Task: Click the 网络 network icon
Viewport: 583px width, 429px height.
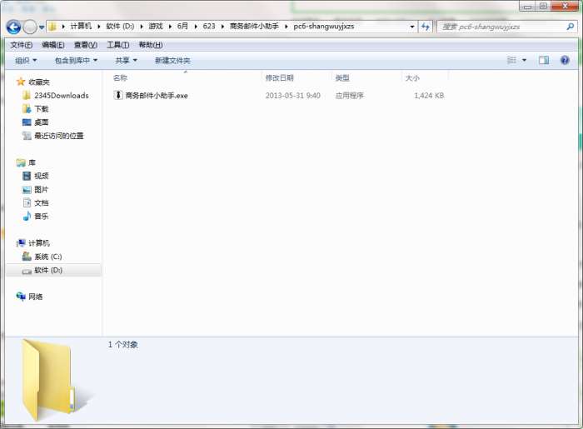Action: (x=21, y=297)
